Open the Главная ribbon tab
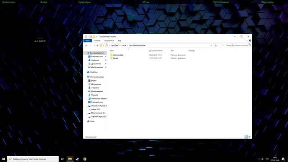This screenshot has width=288, height=162. coord(97,40)
